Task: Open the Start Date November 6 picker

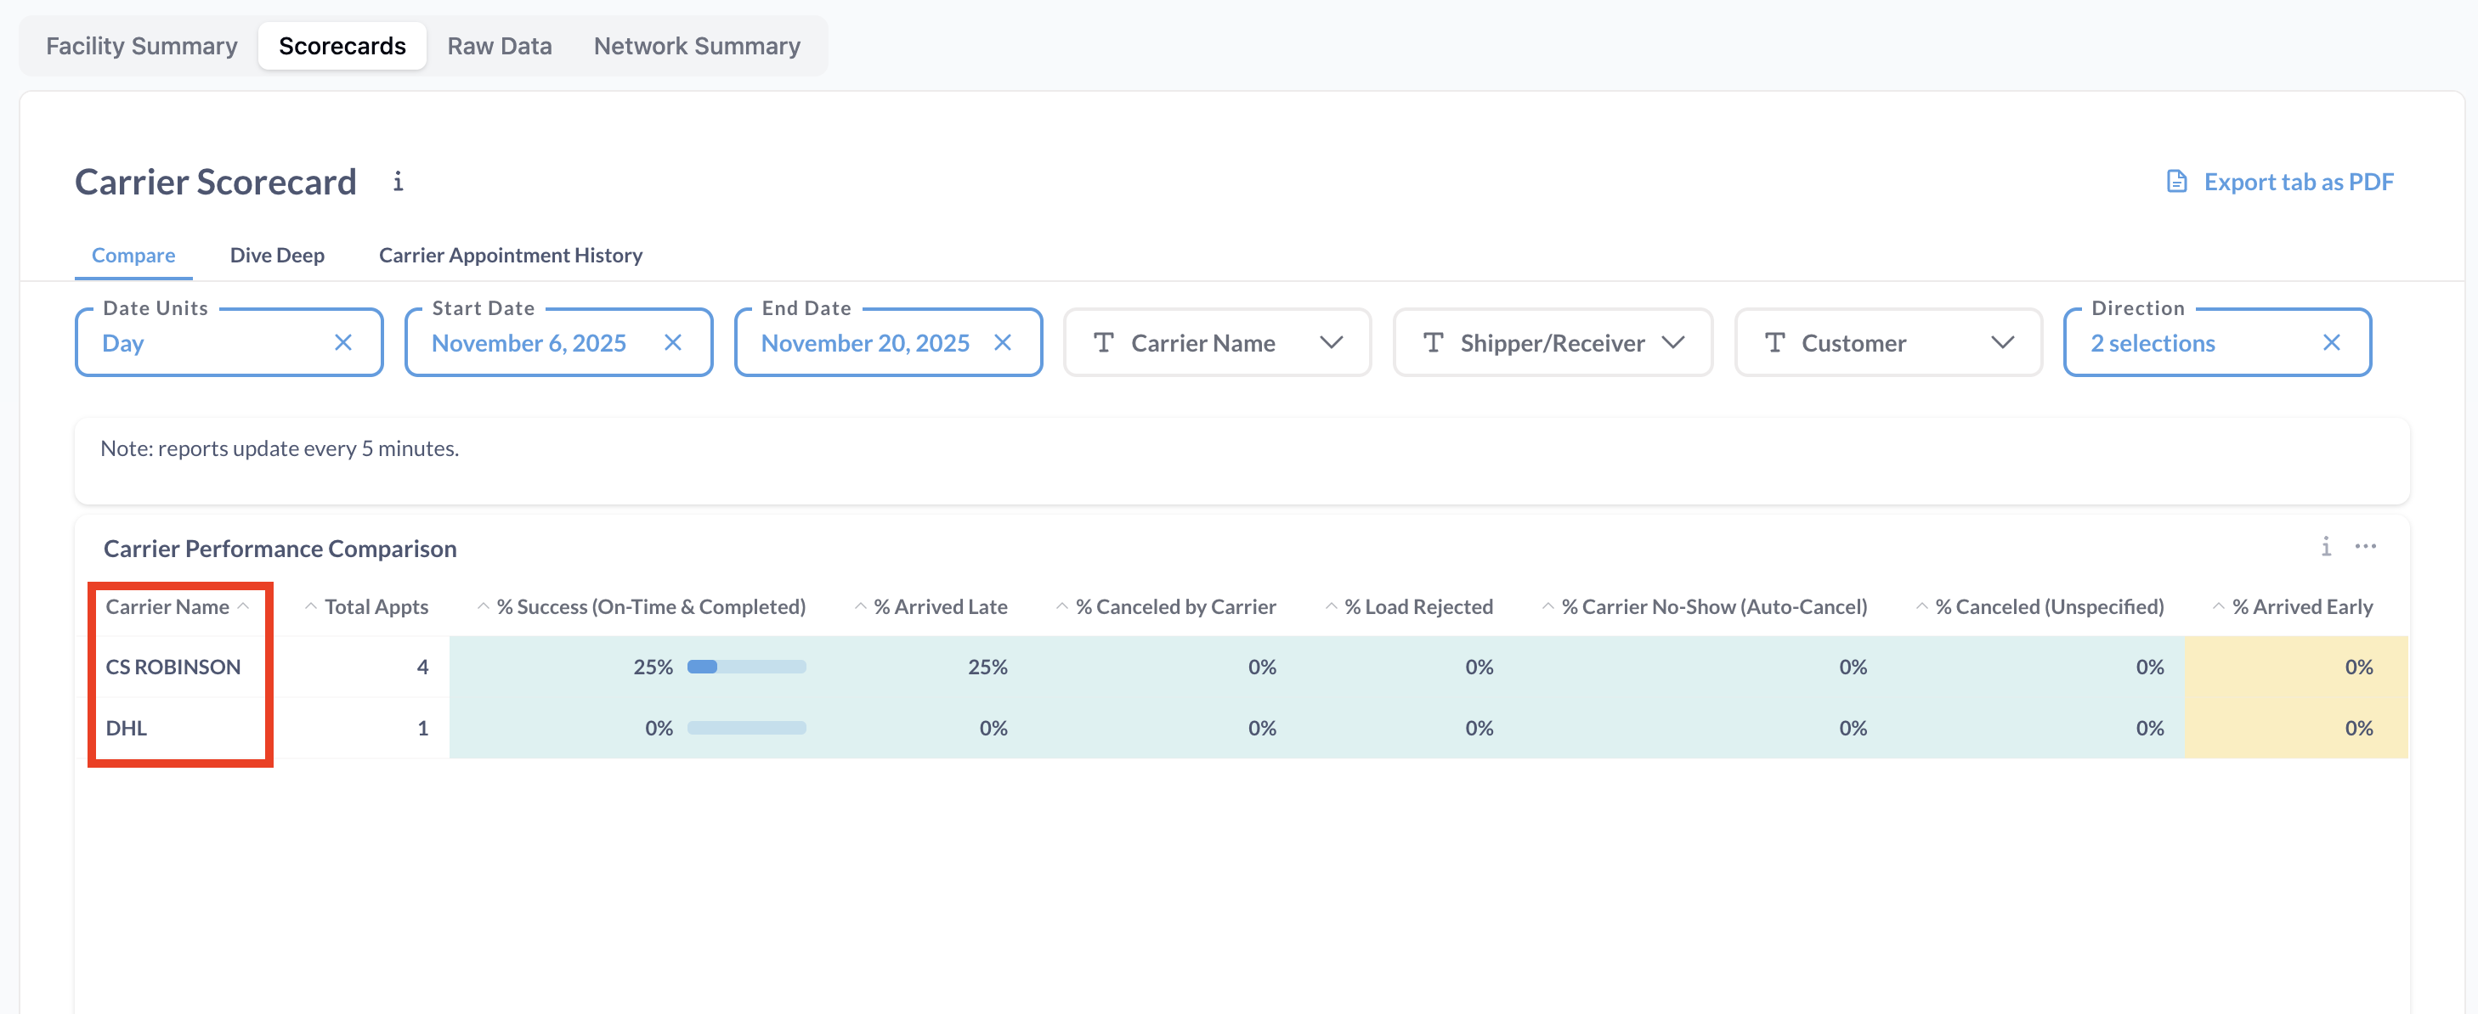Action: pos(558,342)
